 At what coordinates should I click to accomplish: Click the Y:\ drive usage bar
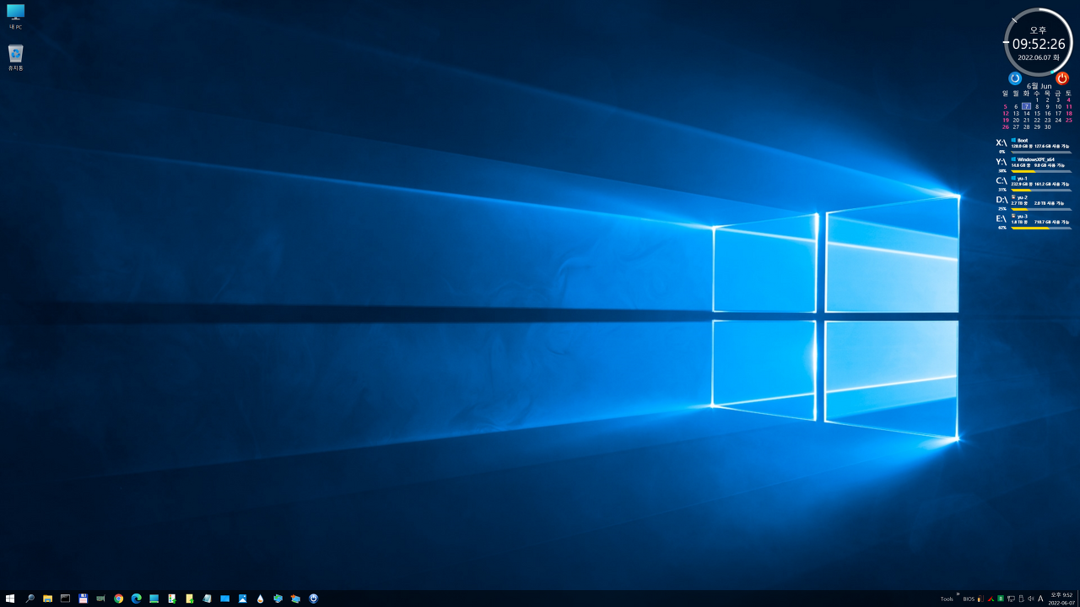[x=1041, y=171]
